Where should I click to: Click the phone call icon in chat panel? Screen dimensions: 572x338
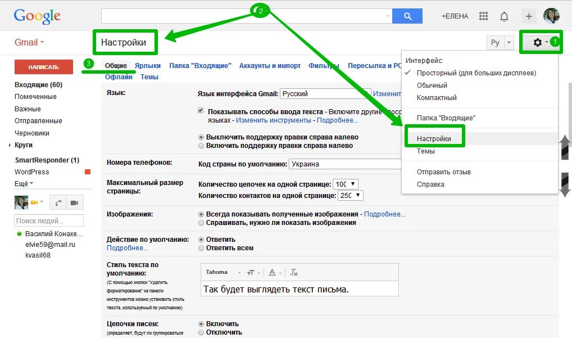pos(58,203)
